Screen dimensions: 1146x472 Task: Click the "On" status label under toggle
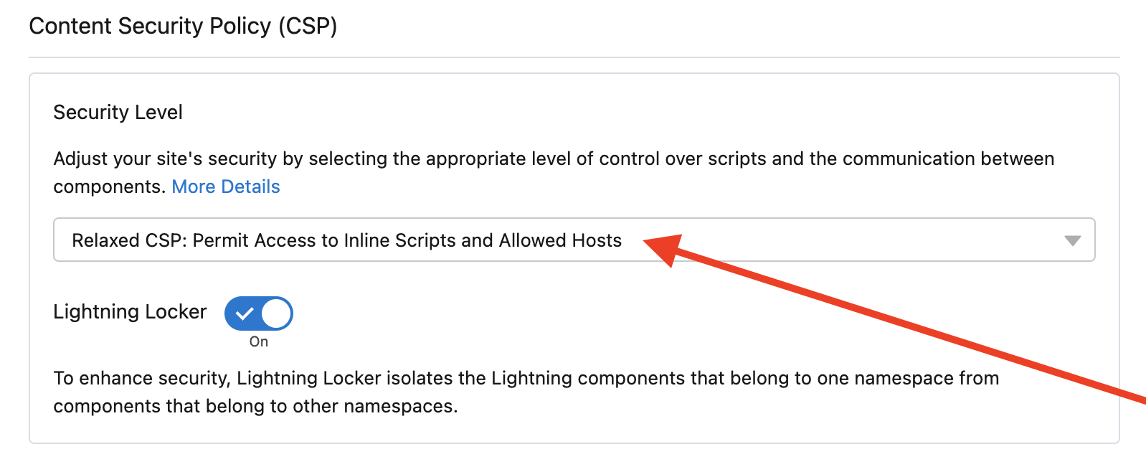pos(258,342)
